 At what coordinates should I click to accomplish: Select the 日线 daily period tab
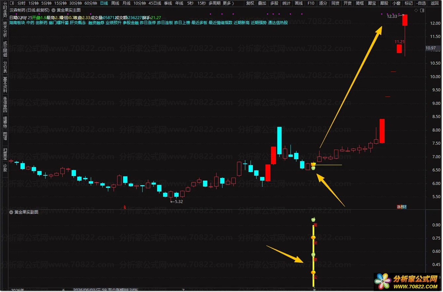click(104, 3)
